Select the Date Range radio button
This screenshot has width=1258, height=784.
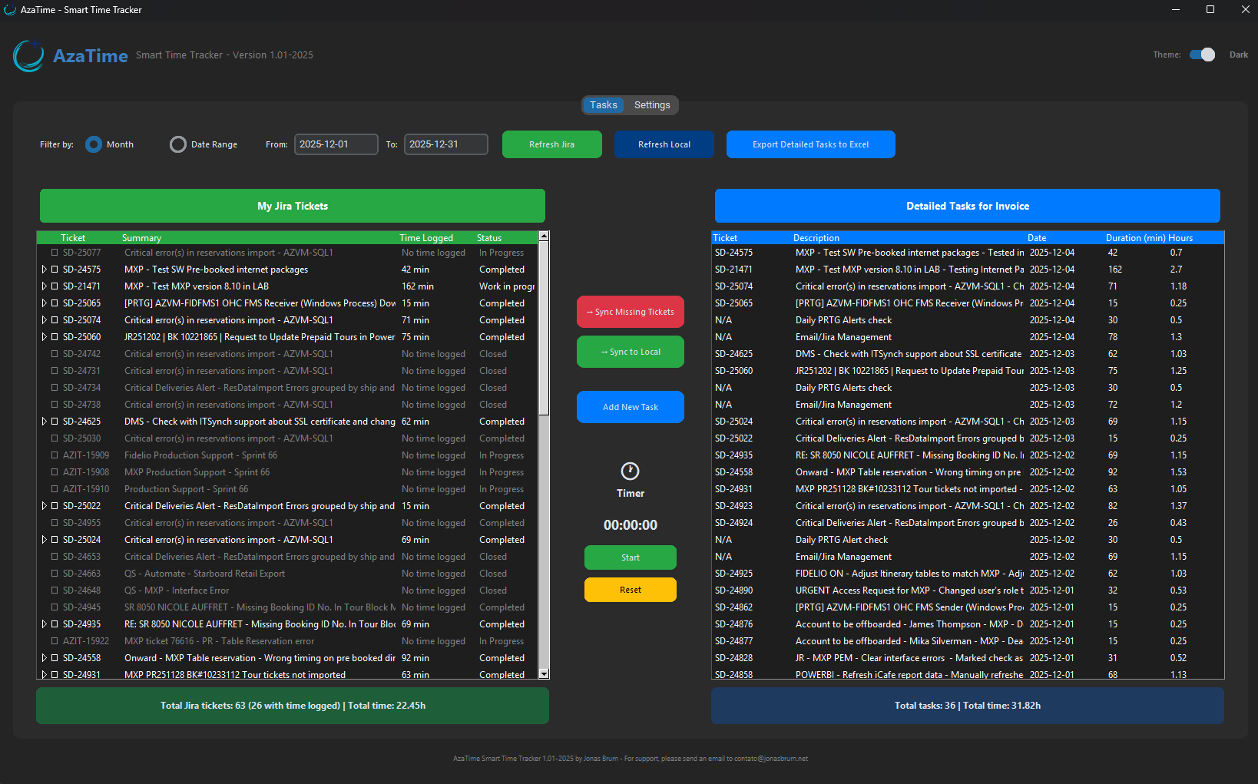point(178,144)
